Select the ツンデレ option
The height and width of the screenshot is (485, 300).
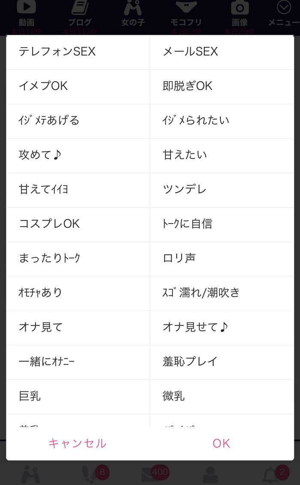pyautogui.click(x=222, y=189)
